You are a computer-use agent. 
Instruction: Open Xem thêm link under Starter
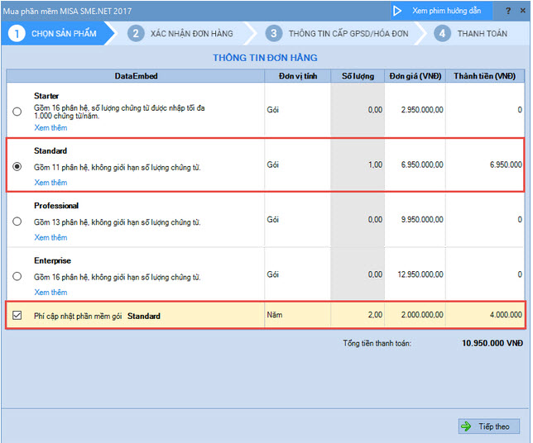coord(50,128)
